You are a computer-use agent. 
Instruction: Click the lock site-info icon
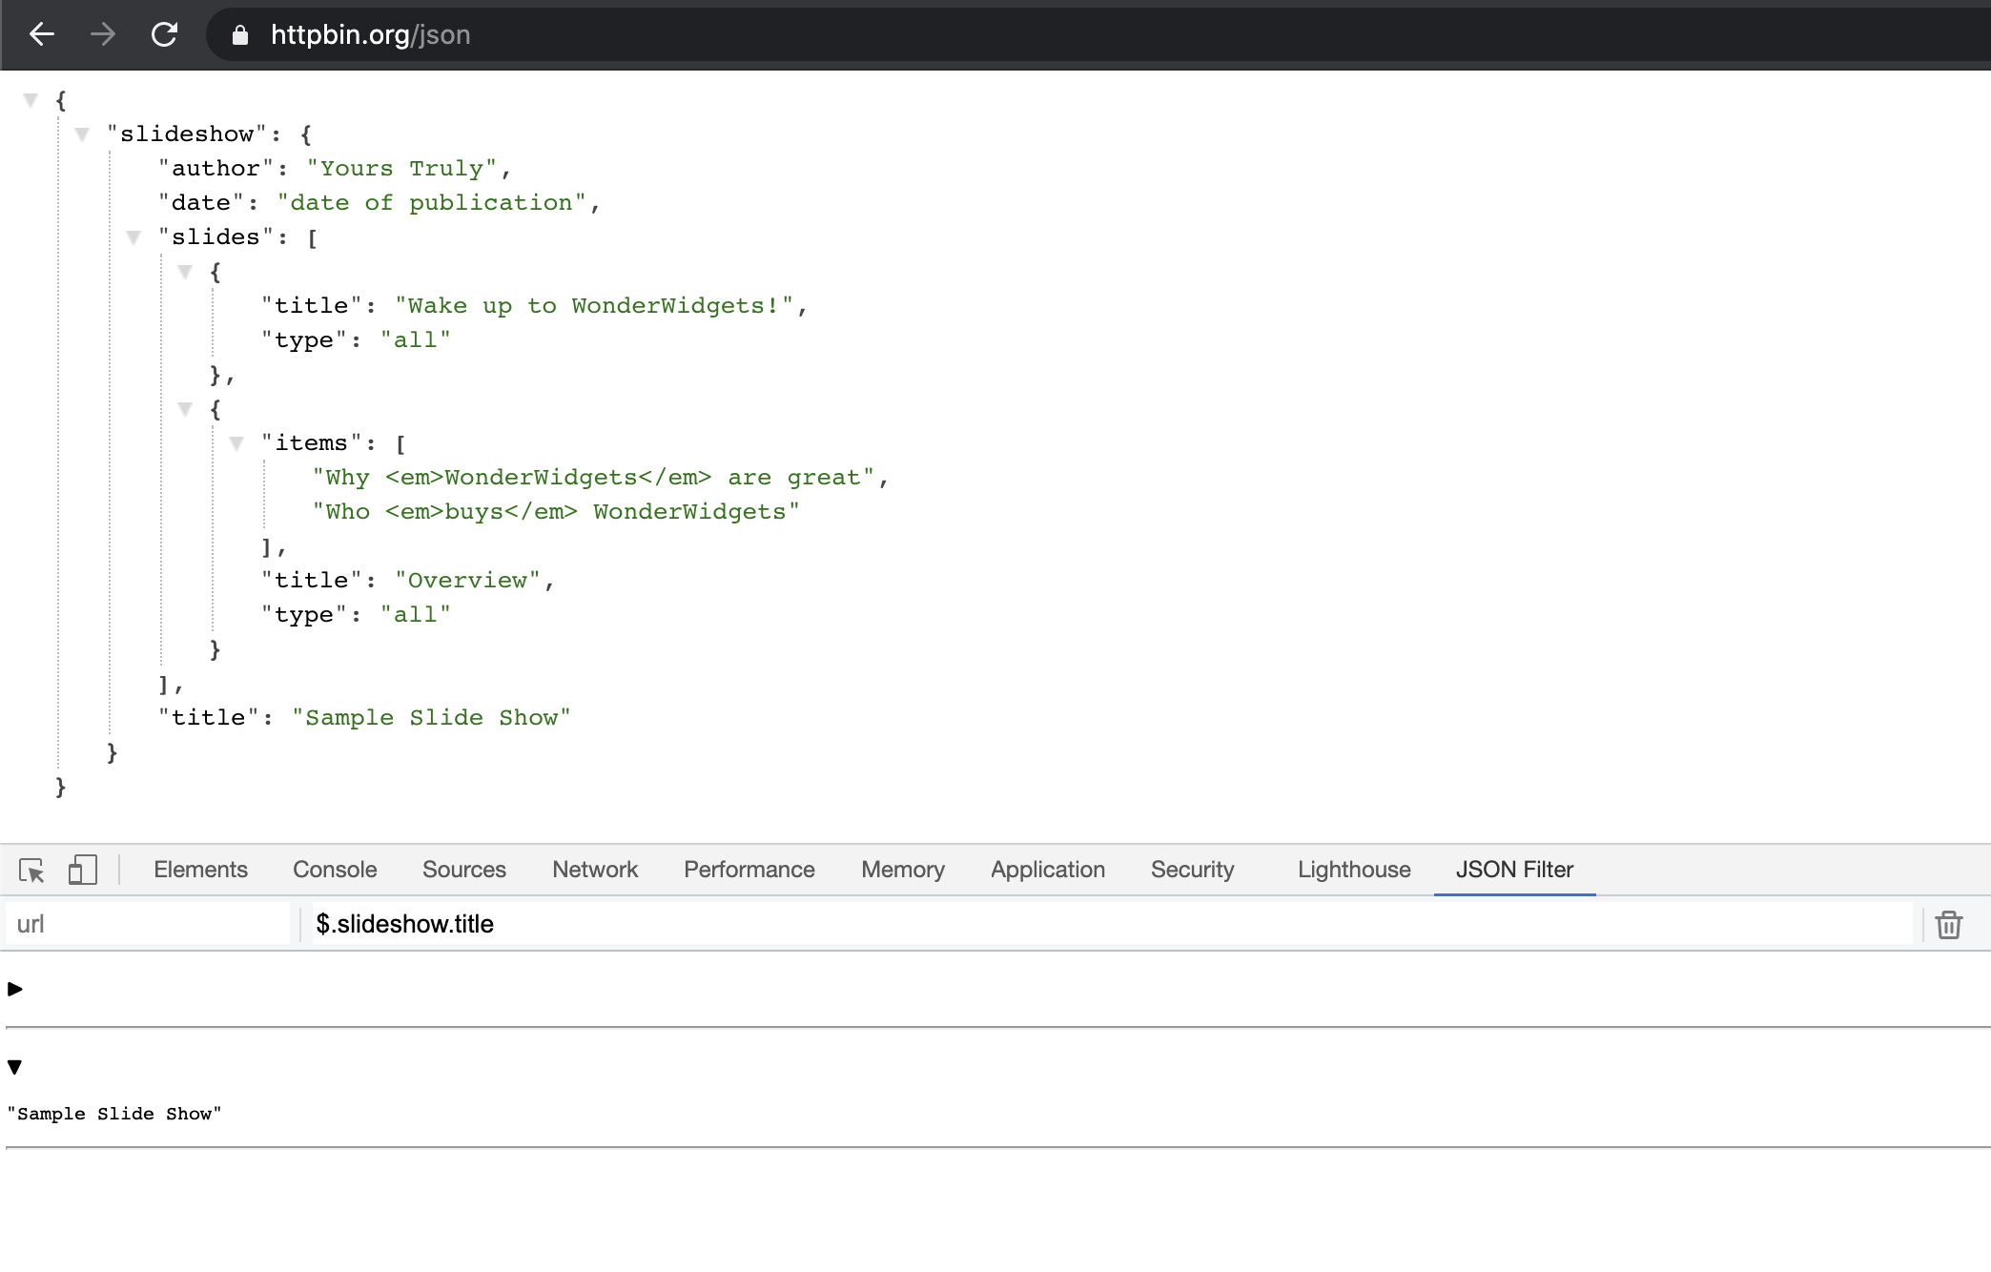(x=240, y=35)
